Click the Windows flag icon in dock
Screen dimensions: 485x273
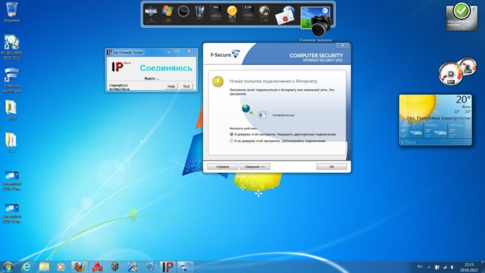pos(167,12)
